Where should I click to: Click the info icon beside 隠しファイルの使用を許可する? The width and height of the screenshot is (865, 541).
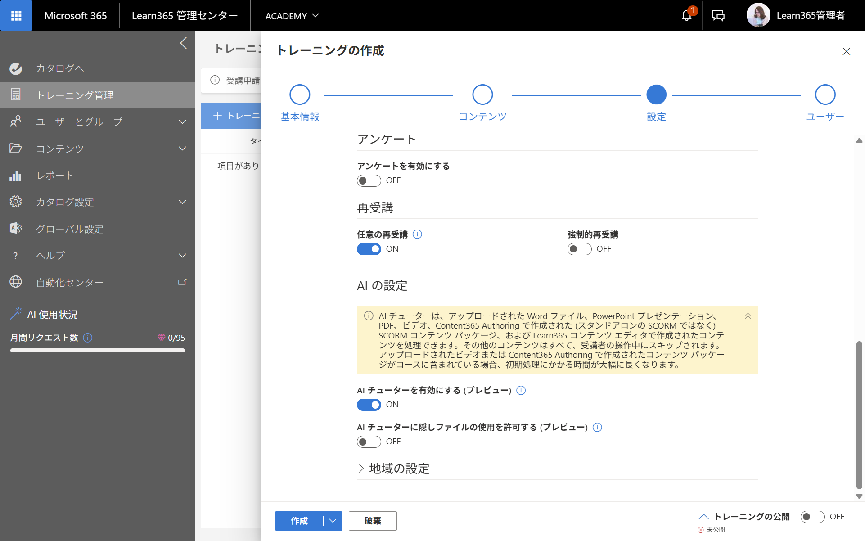point(597,427)
